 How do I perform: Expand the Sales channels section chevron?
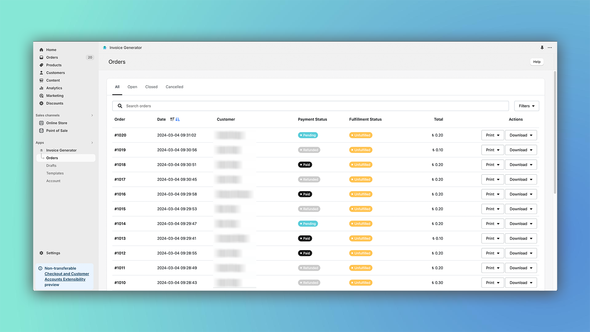[92, 115]
